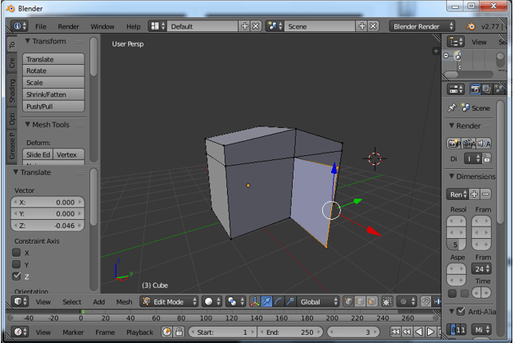Collapse the Mesh Tools panel

pos(28,125)
